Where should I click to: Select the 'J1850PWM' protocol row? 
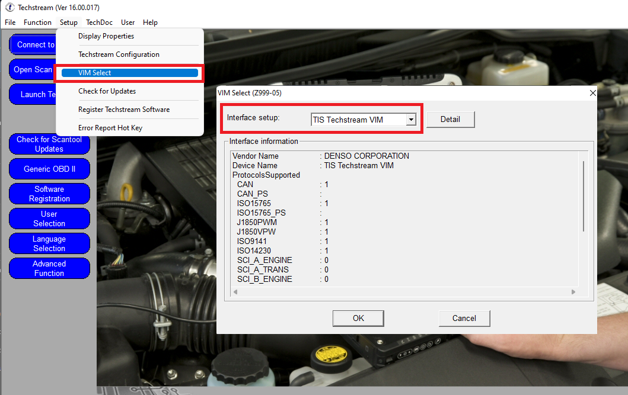click(x=257, y=222)
